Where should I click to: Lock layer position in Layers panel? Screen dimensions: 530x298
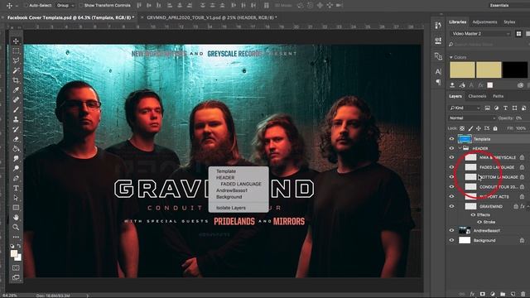(479, 128)
